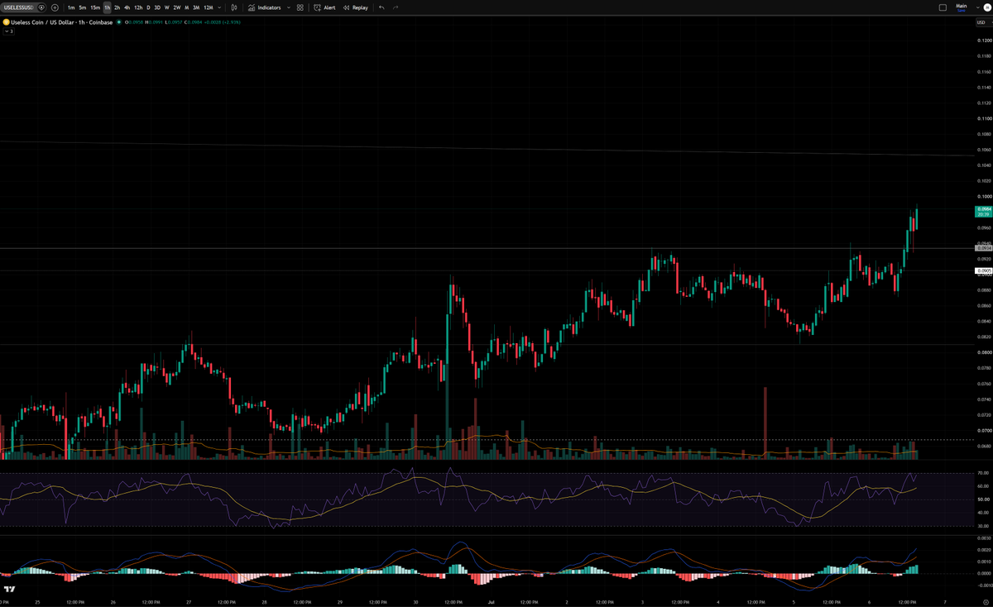Screen dimensions: 993x607
Task: Click the 0.1000 price axis label
Action: pos(984,196)
